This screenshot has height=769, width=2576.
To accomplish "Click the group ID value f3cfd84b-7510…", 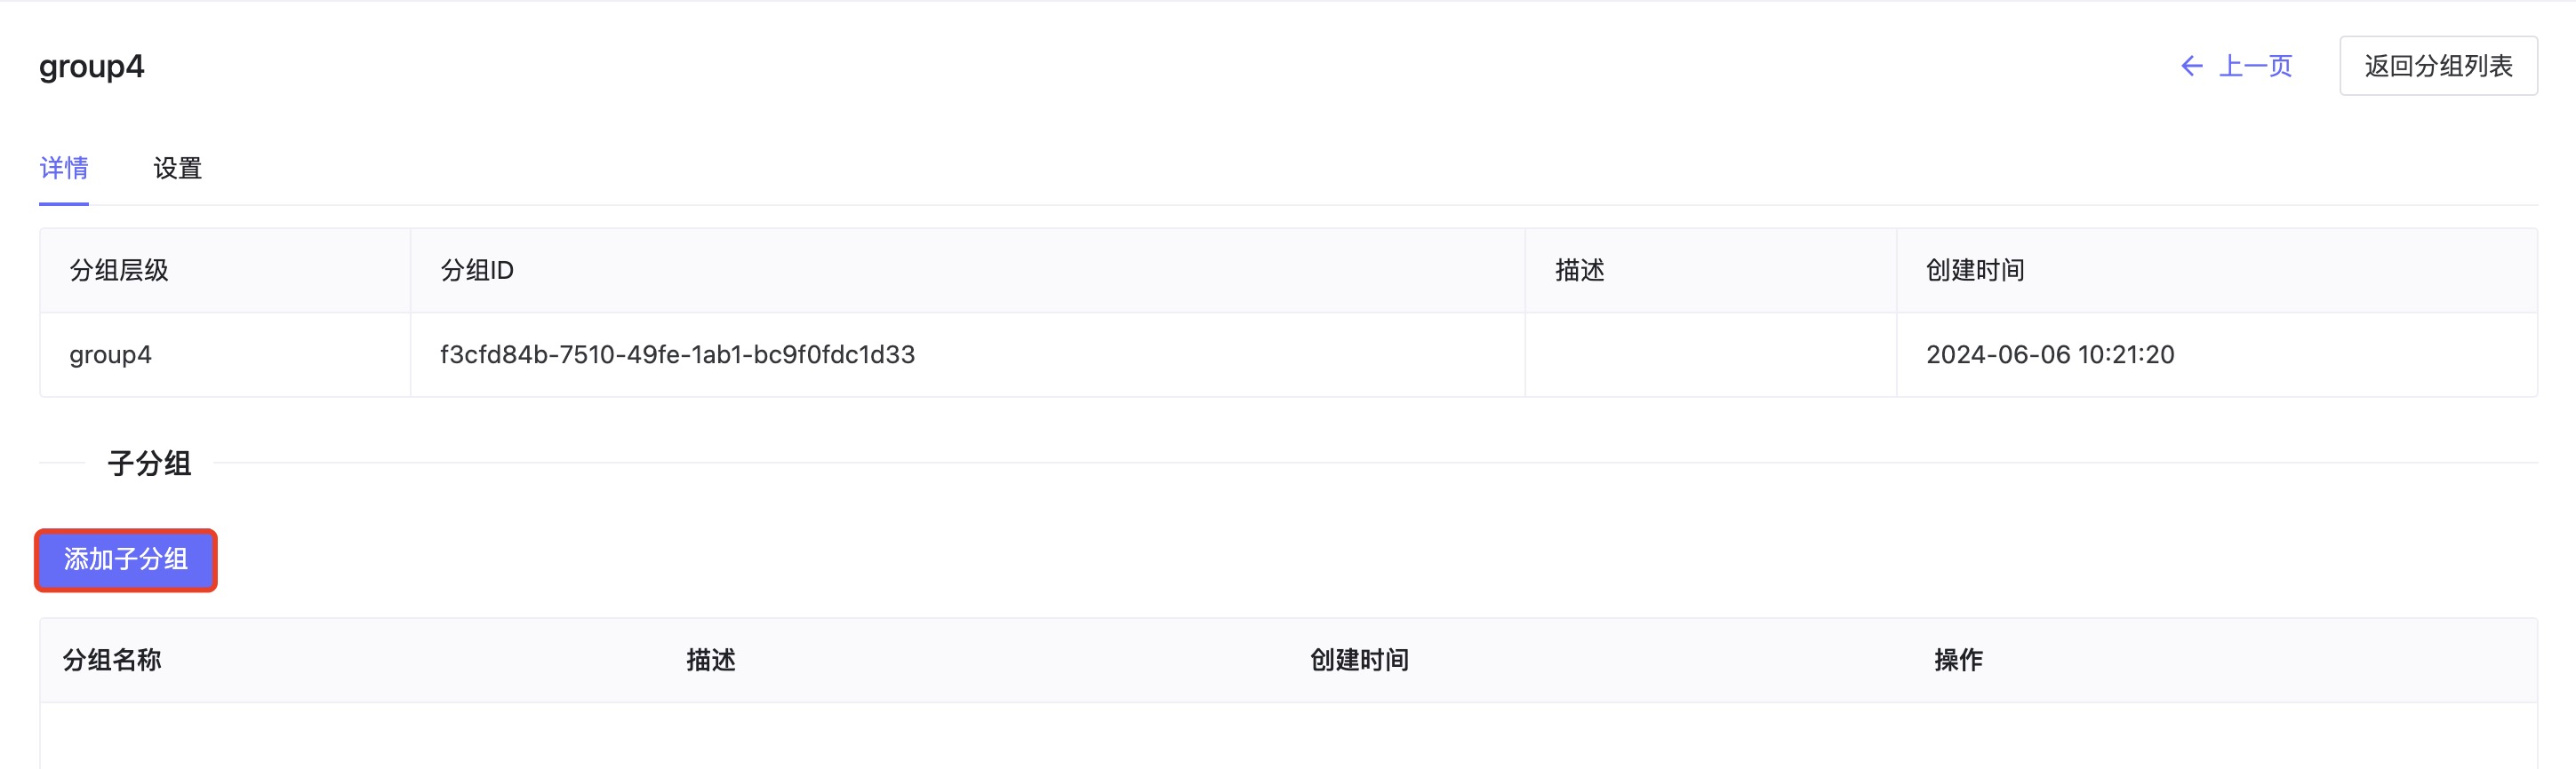I will [x=677, y=354].
